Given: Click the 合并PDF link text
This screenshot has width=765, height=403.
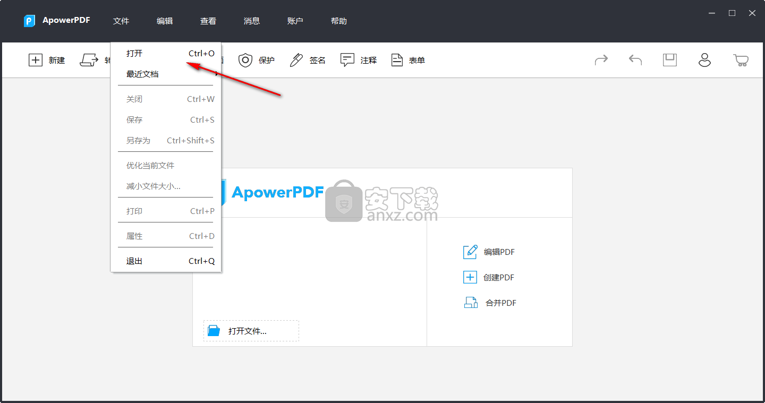Looking at the screenshot, I should [501, 303].
